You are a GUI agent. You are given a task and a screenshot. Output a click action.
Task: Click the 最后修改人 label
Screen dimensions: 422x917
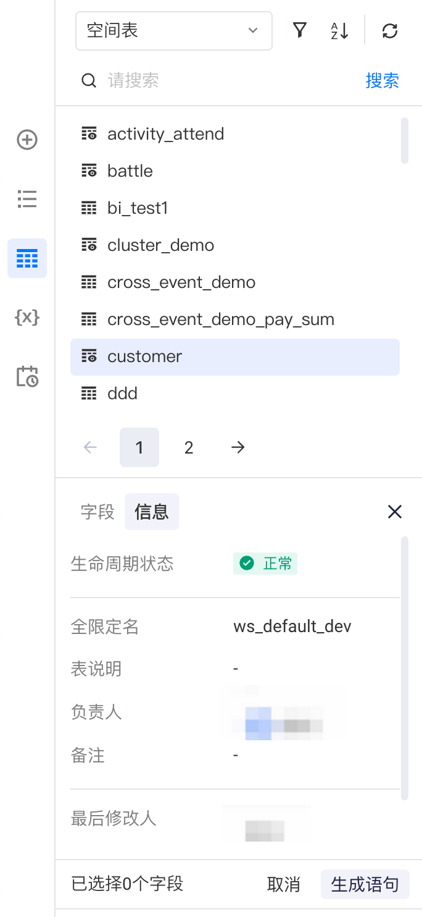click(x=114, y=819)
